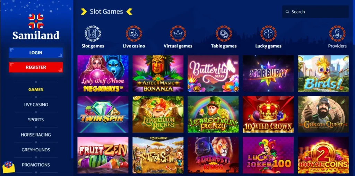Screen dimensions: 355x176
Task: Focus the Search input field
Action: [315, 12]
